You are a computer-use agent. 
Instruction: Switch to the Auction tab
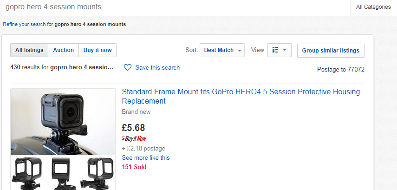click(x=64, y=50)
